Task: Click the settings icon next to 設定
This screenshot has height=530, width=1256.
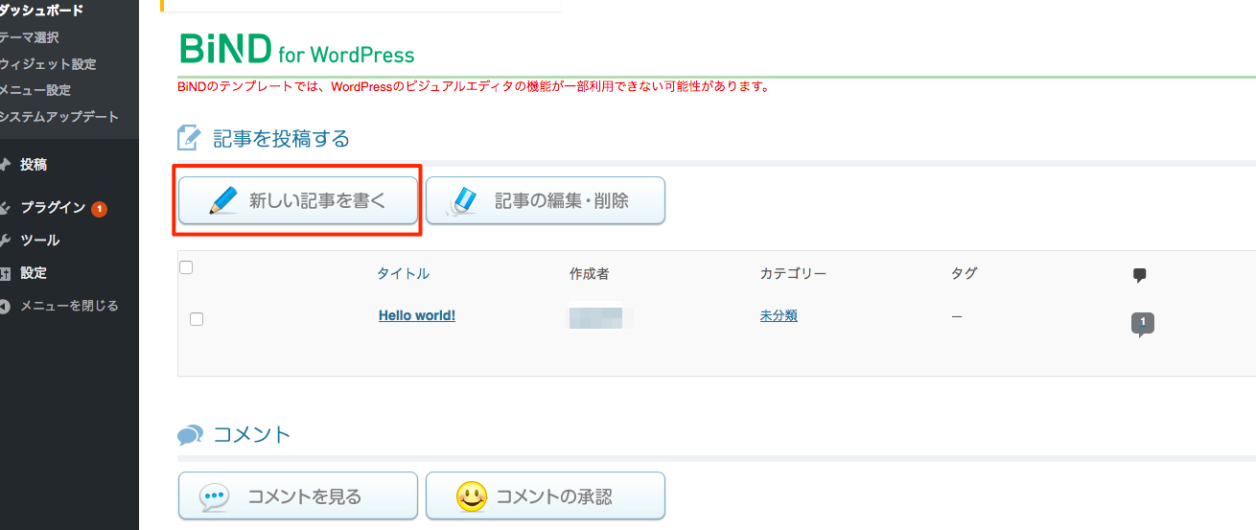Action: pyautogui.click(x=5, y=273)
